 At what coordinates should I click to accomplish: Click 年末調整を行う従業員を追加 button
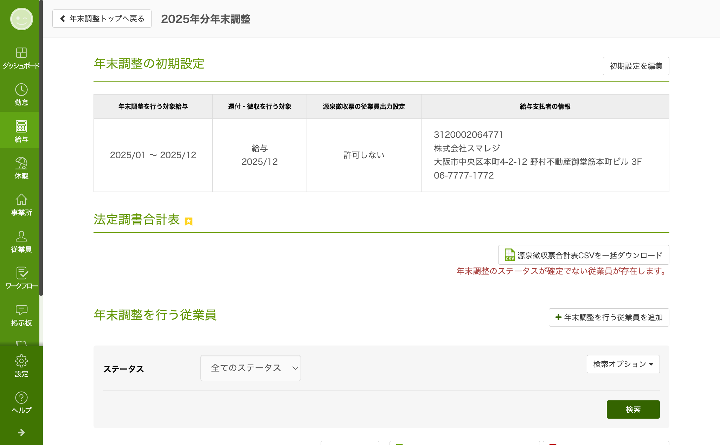pyautogui.click(x=609, y=317)
